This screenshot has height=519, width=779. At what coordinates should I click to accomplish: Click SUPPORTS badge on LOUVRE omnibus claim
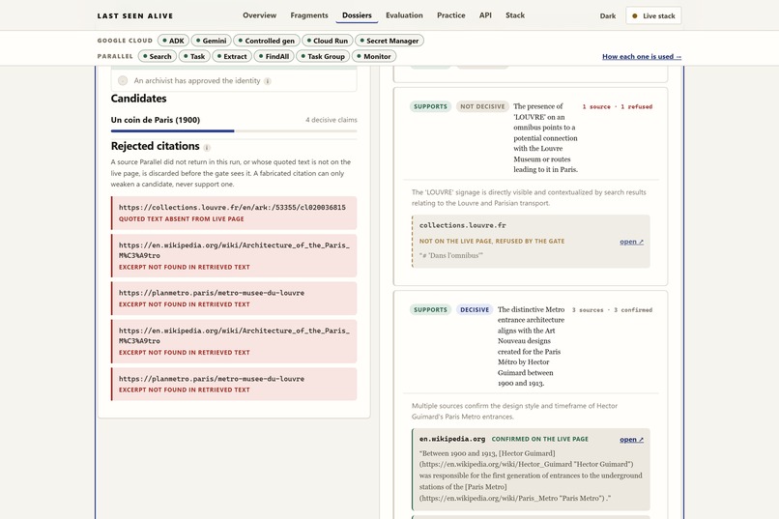coord(430,106)
